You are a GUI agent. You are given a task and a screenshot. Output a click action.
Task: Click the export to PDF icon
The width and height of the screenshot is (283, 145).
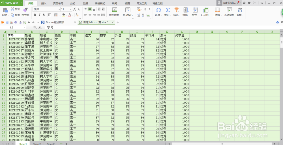(x=11, y=22)
